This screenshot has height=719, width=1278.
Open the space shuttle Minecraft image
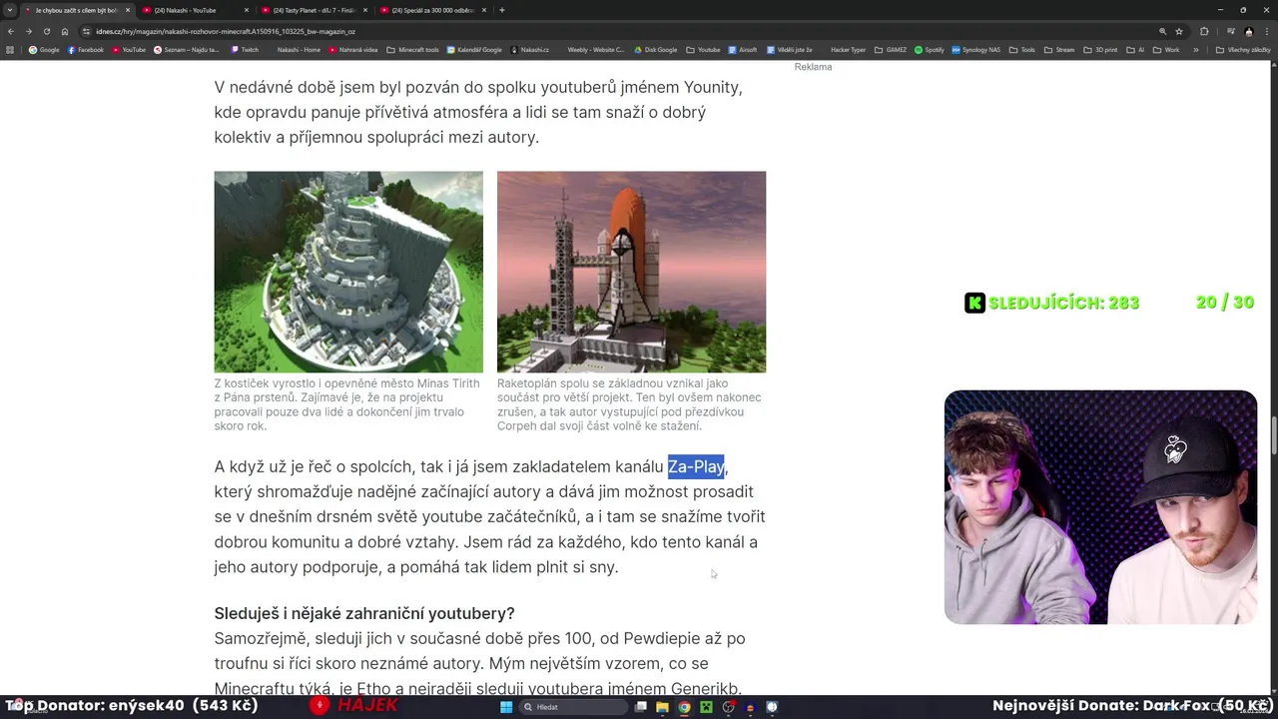click(632, 272)
